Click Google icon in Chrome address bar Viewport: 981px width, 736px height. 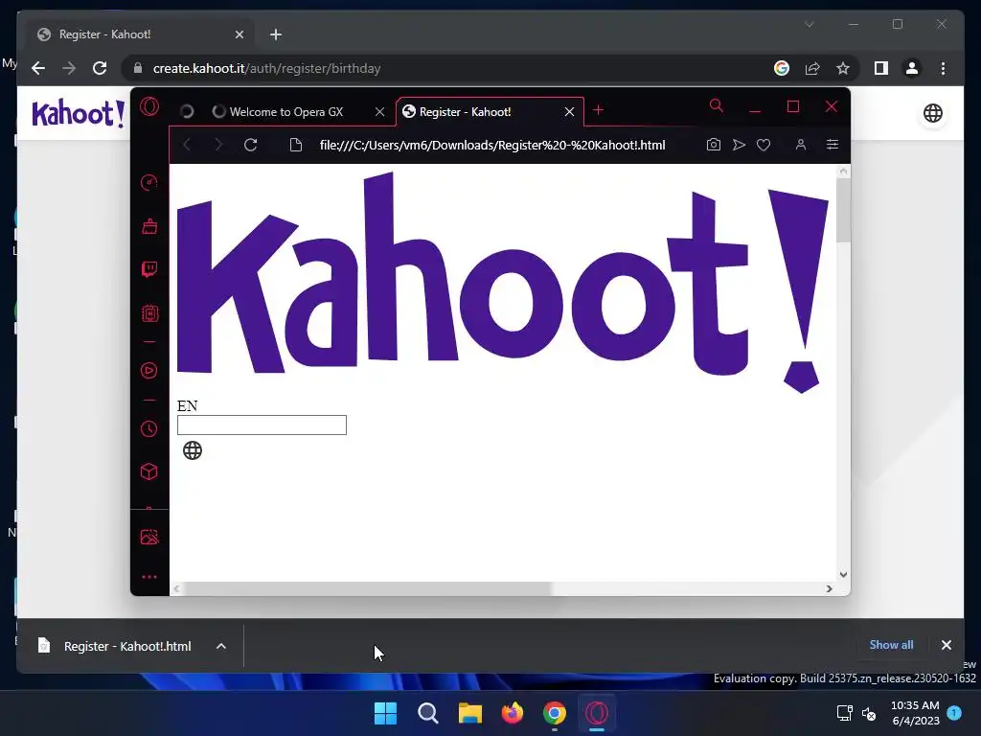[x=782, y=68]
